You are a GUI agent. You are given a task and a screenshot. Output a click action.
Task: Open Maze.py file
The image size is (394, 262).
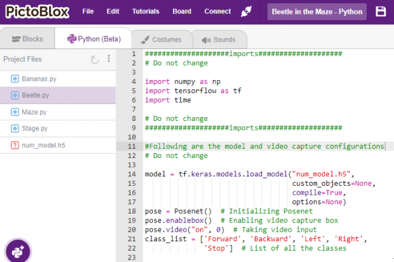(x=58, y=112)
